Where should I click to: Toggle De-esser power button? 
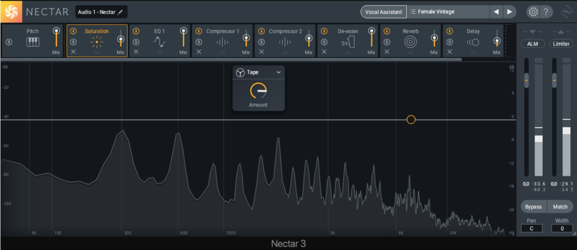[x=324, y=32]
